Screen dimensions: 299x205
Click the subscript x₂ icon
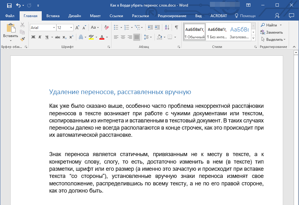[x=64, y=37]
